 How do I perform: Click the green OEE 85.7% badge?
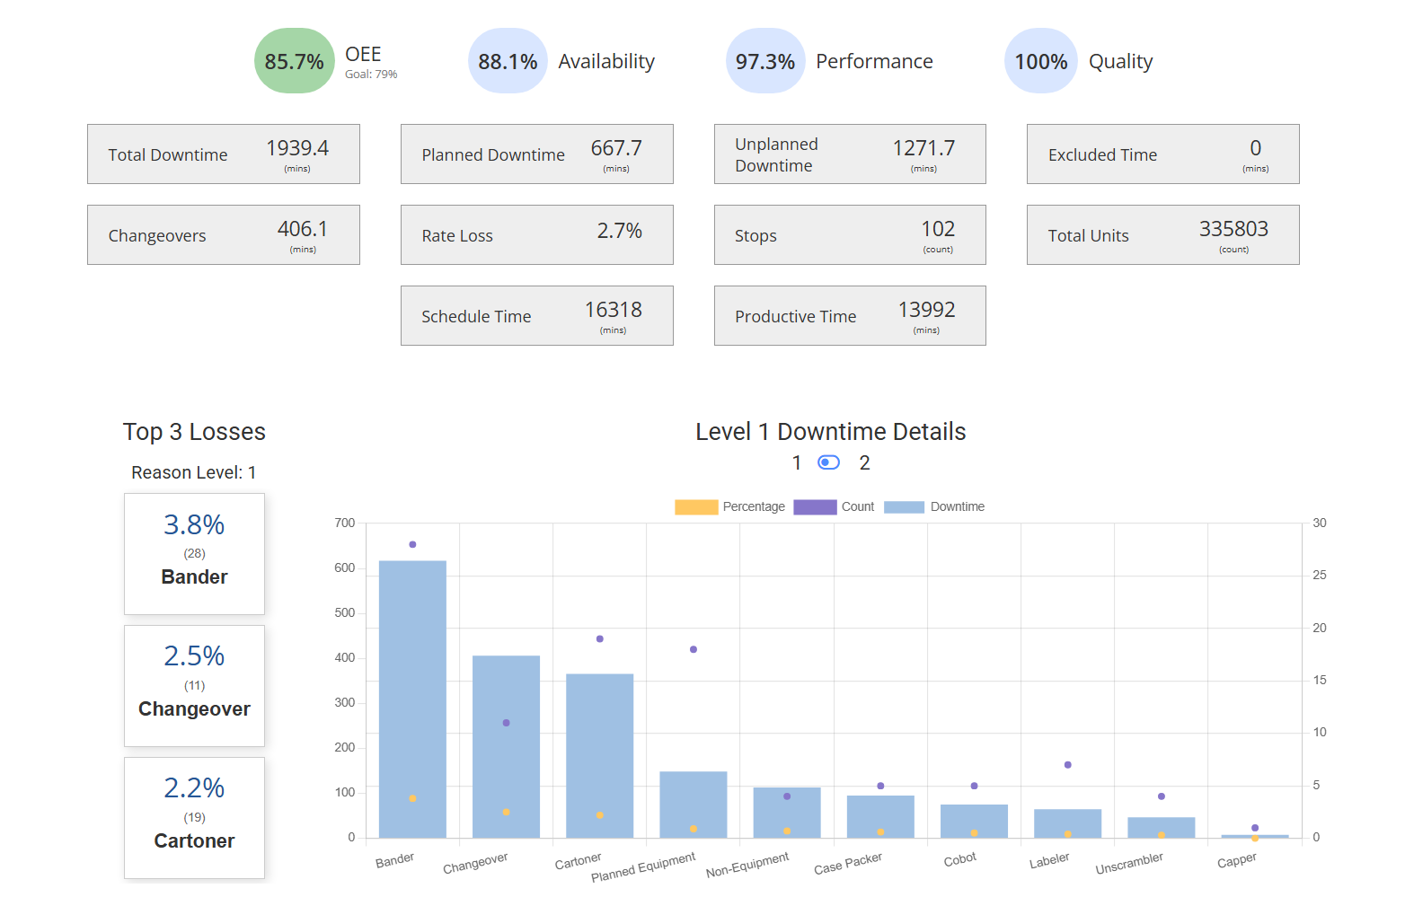pyautogui.click(x=294, y=61)
